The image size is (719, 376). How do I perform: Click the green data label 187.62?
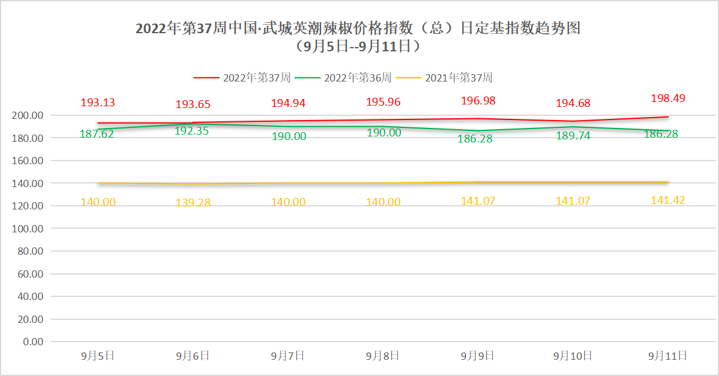tap(97, 134)
